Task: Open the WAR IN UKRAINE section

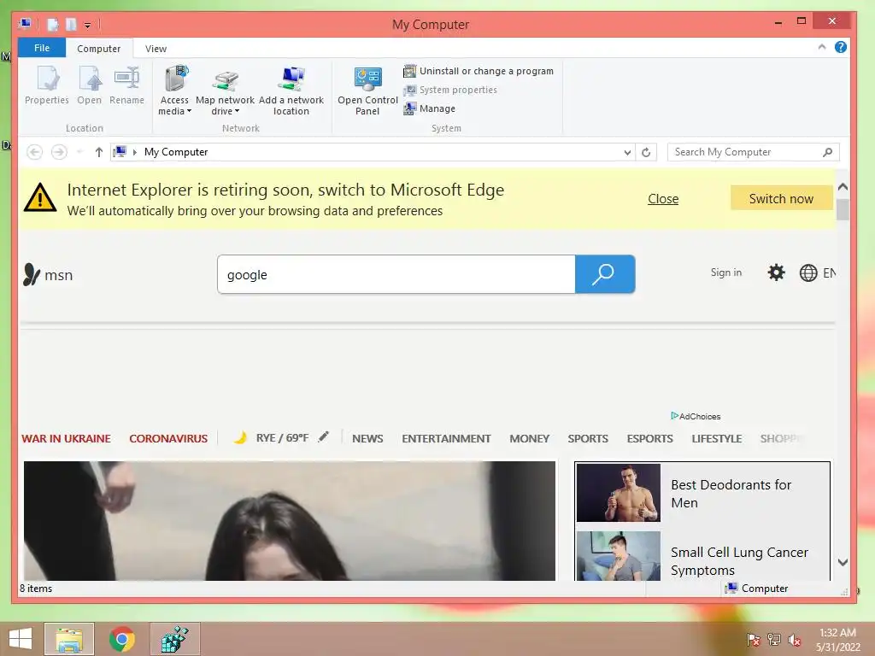Action: [x=66, y=438]
